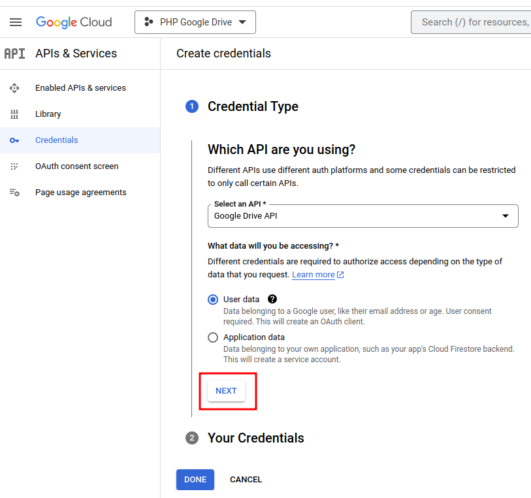Open the Library menu item
The height and width of the screenshot is (498, 531).
[x=48, y=114]
